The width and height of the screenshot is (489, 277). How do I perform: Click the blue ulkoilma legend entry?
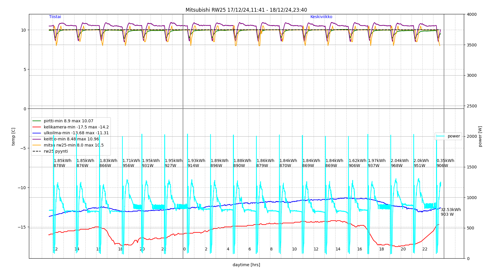(x=76, y=133)
